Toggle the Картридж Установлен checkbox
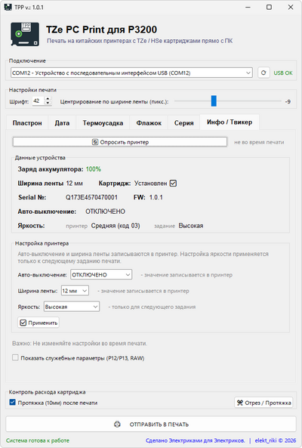Viewport: 302px width, 448px height. pos(173,183)
